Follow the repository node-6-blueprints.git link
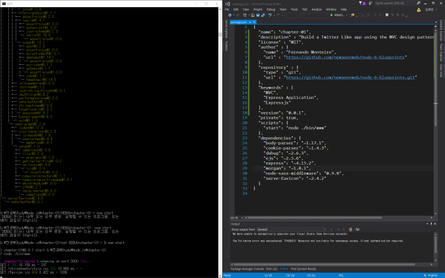This screenshot has height=278, width=445. click(x=350, y=77)
